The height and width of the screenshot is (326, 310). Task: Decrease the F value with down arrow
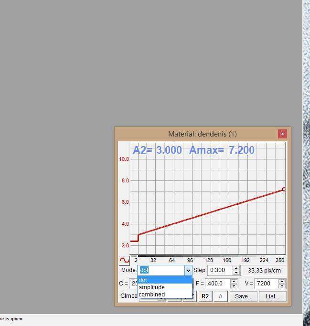coord(234,286)
